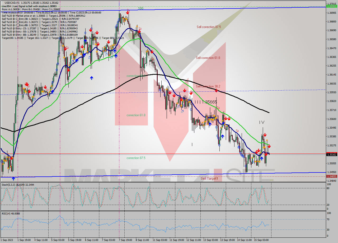Click a blue entry circle on the 14 Sep decline
Screen dimensions: 338x243
[x=240, y=147]
